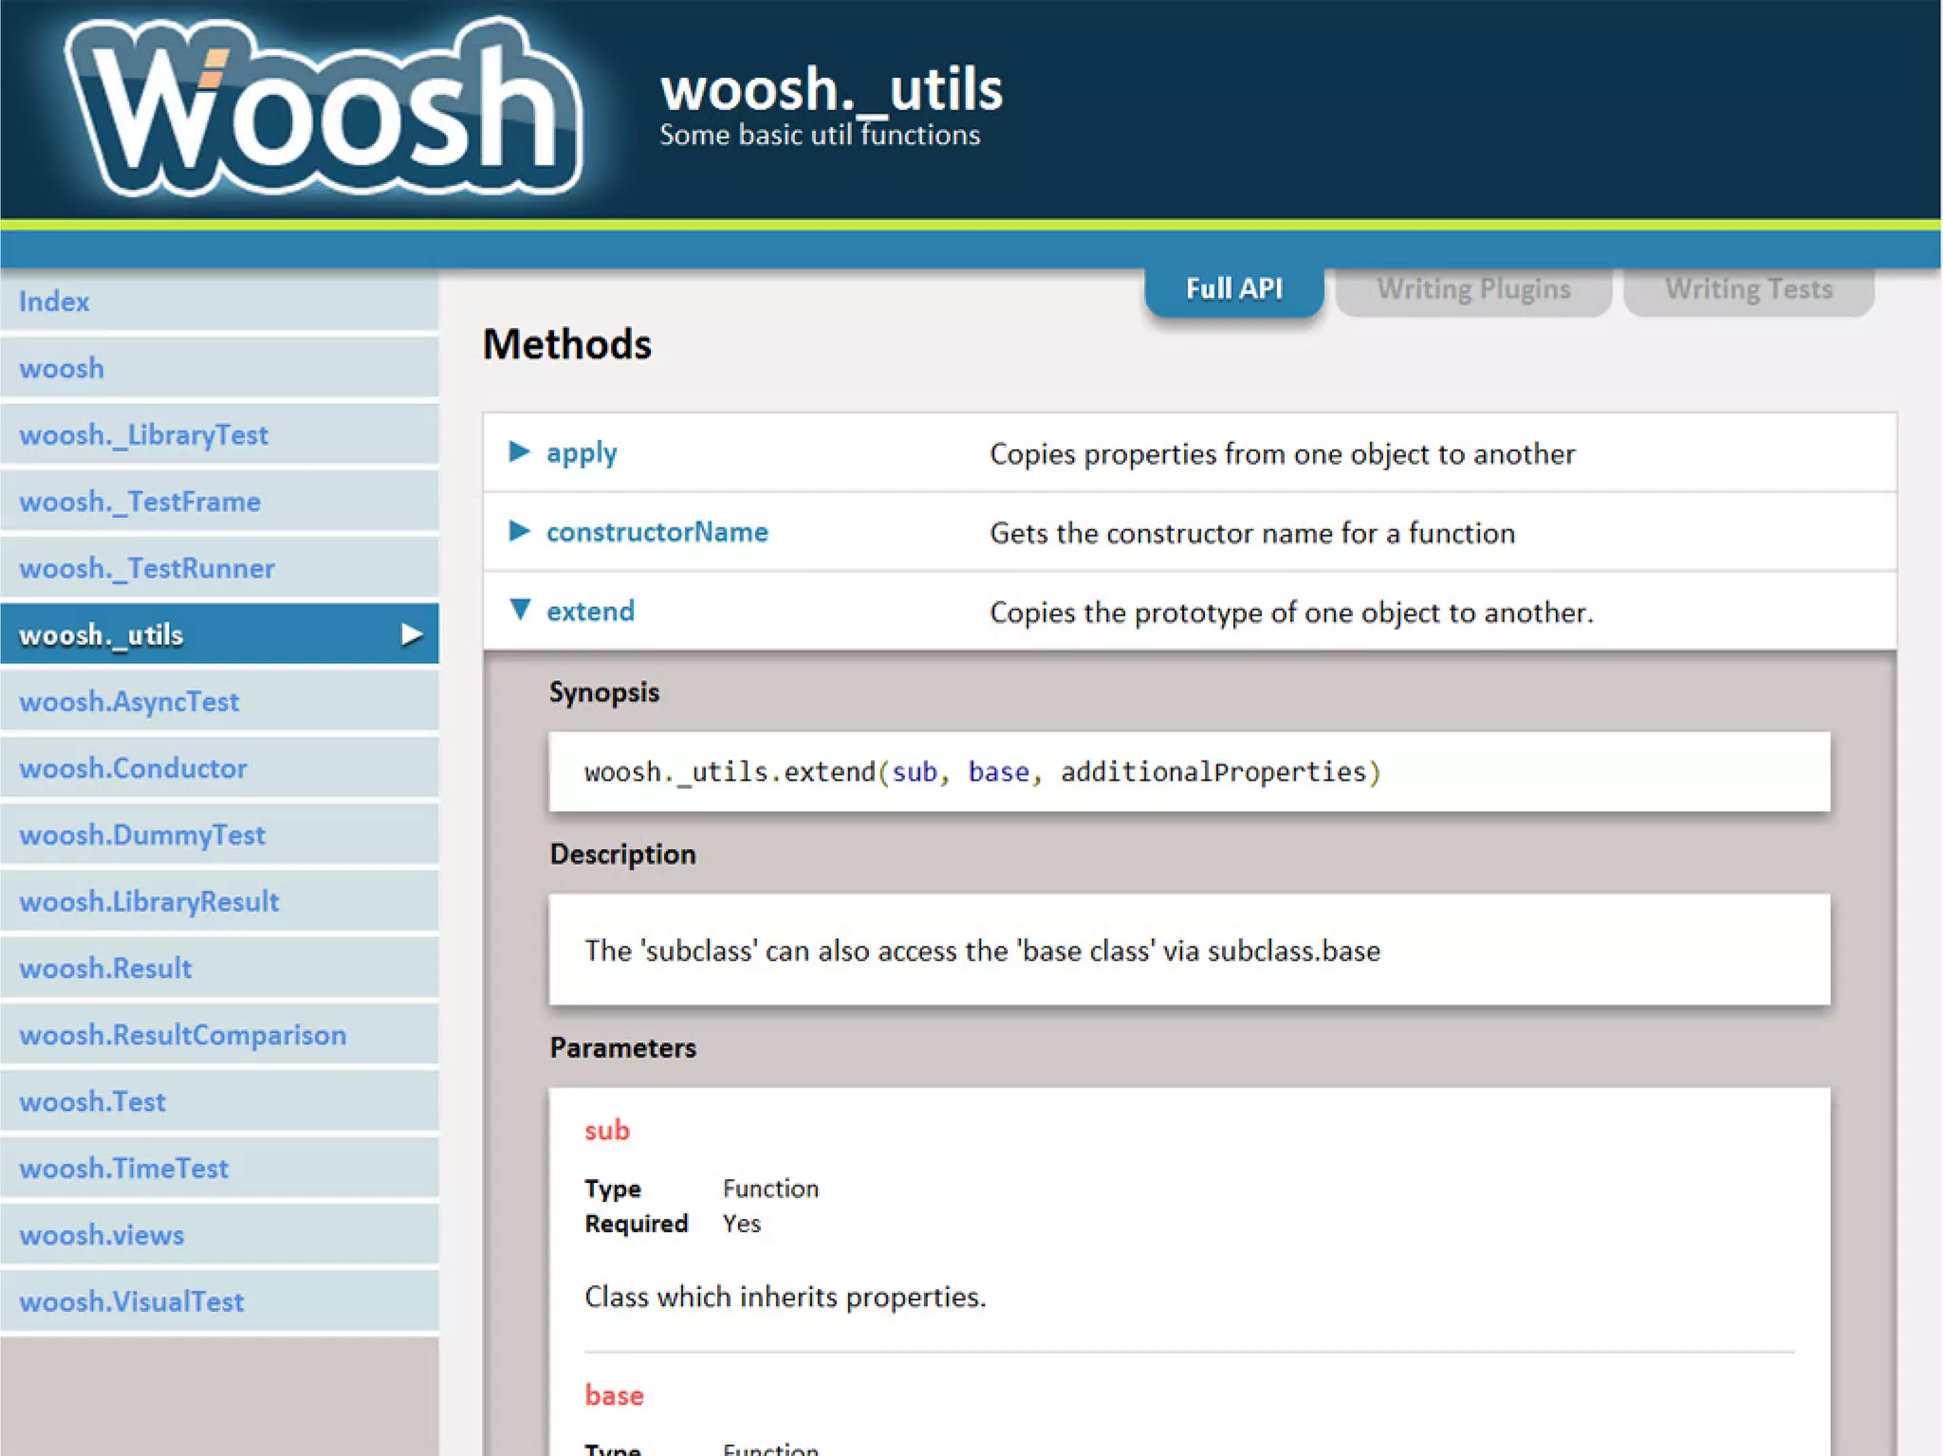Expand the constructorName method arrow

click(519, 531)
